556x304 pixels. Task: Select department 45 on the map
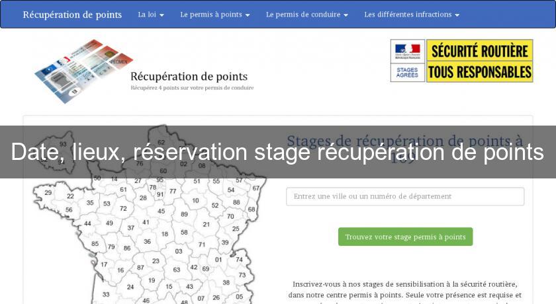point(162,211)
